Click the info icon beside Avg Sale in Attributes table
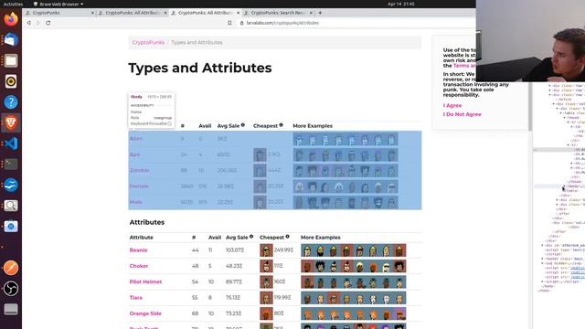Viewport: 585px width, 329px height. pyautogui.click(x=251, y=237)
